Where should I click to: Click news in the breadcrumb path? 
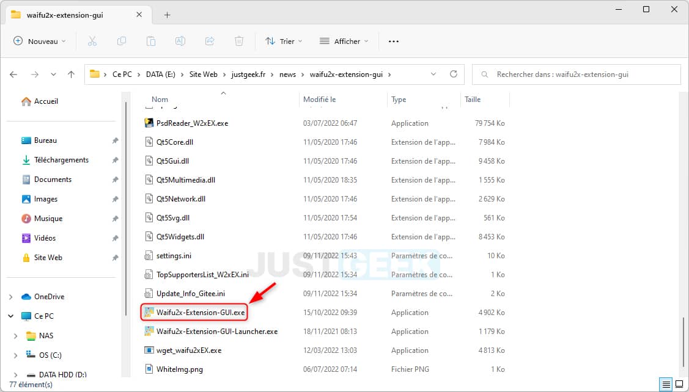tap(288, 74)
